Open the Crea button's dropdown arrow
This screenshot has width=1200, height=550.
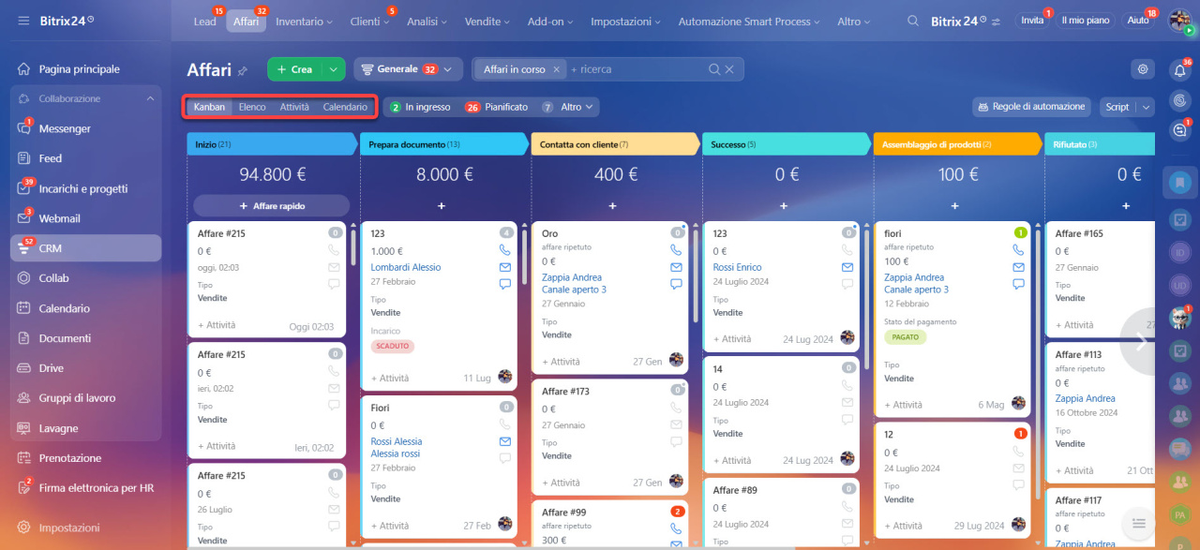pyautogui.click(x=335, y=69)
